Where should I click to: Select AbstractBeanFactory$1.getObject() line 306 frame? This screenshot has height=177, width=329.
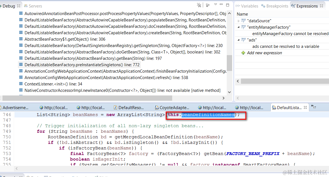65,39
